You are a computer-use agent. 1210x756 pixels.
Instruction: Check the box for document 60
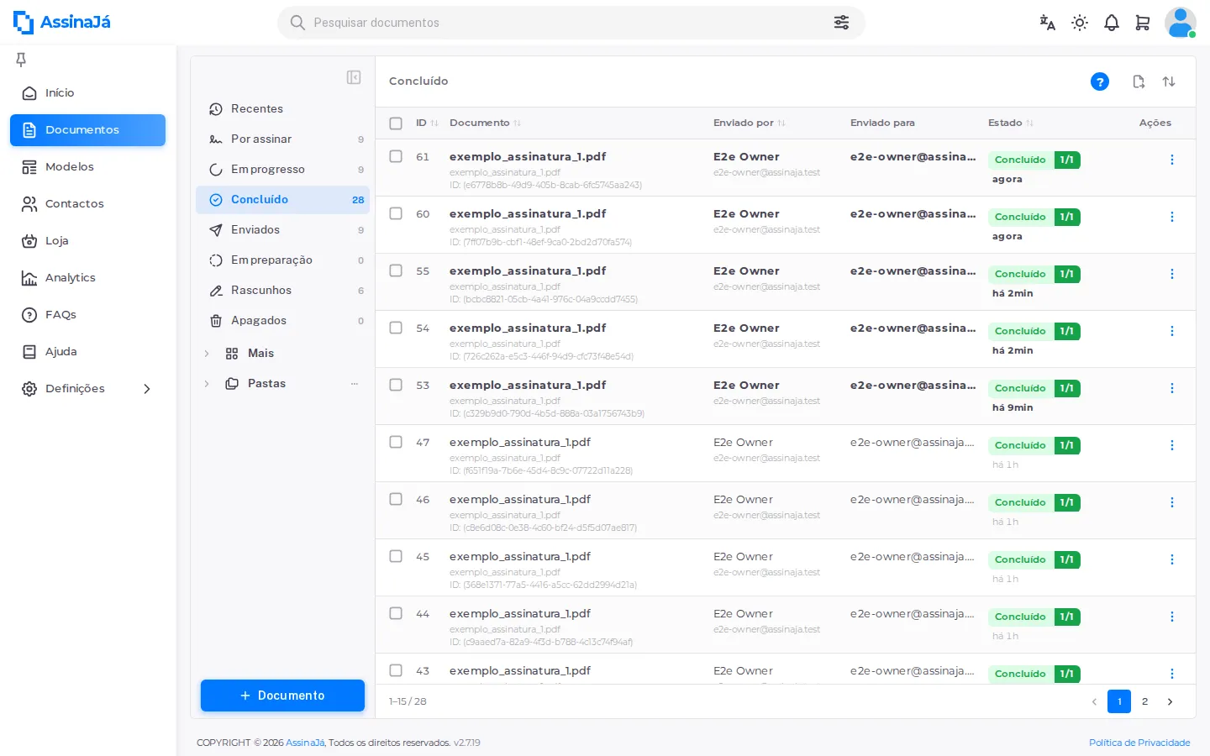click(396, 213)
